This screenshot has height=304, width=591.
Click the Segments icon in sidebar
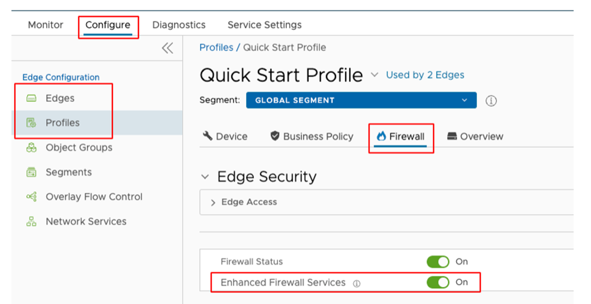[x=31, y=173]
